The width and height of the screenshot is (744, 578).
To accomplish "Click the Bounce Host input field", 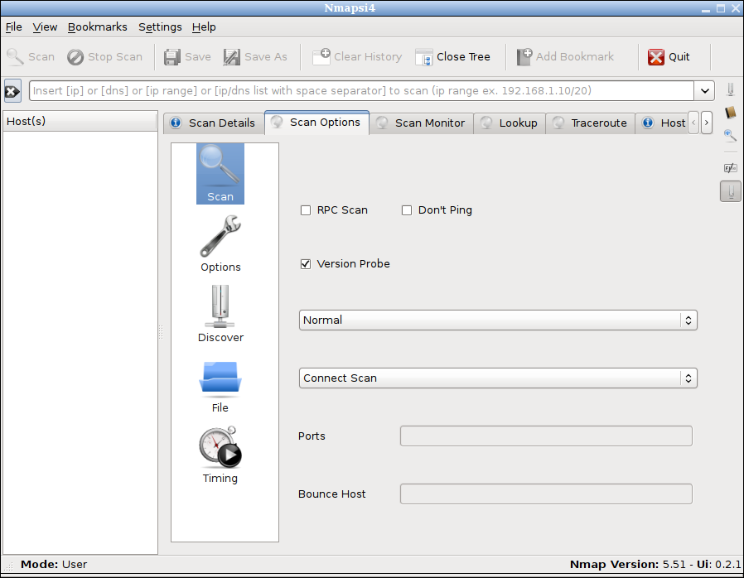I will point(546,494).
